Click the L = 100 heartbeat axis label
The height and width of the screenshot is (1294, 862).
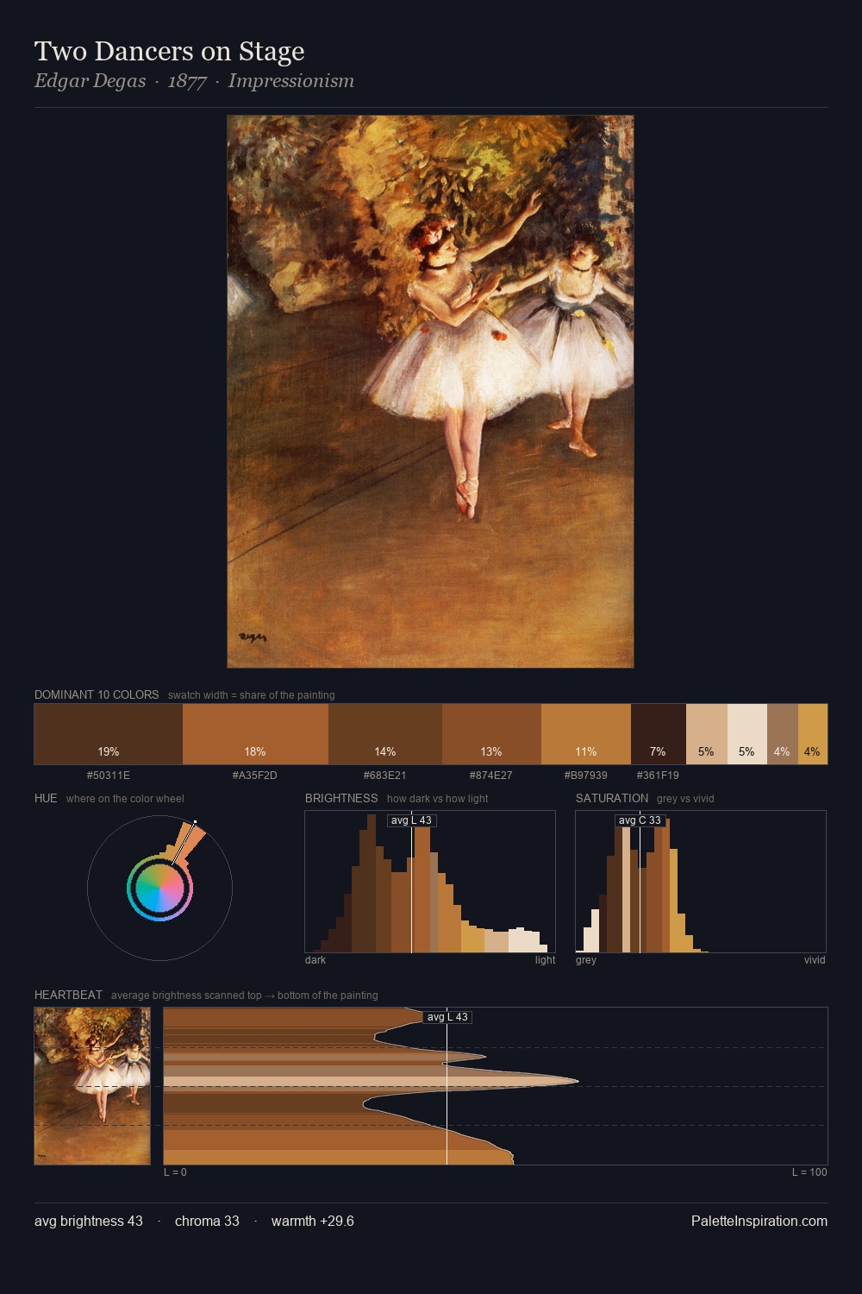[809, 1172]
